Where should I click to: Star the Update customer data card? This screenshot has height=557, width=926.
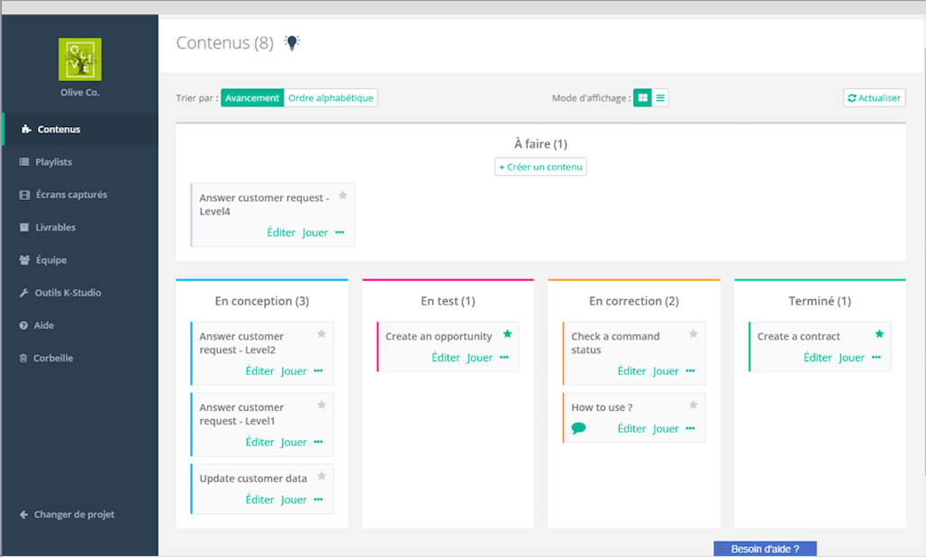(322, 476)
